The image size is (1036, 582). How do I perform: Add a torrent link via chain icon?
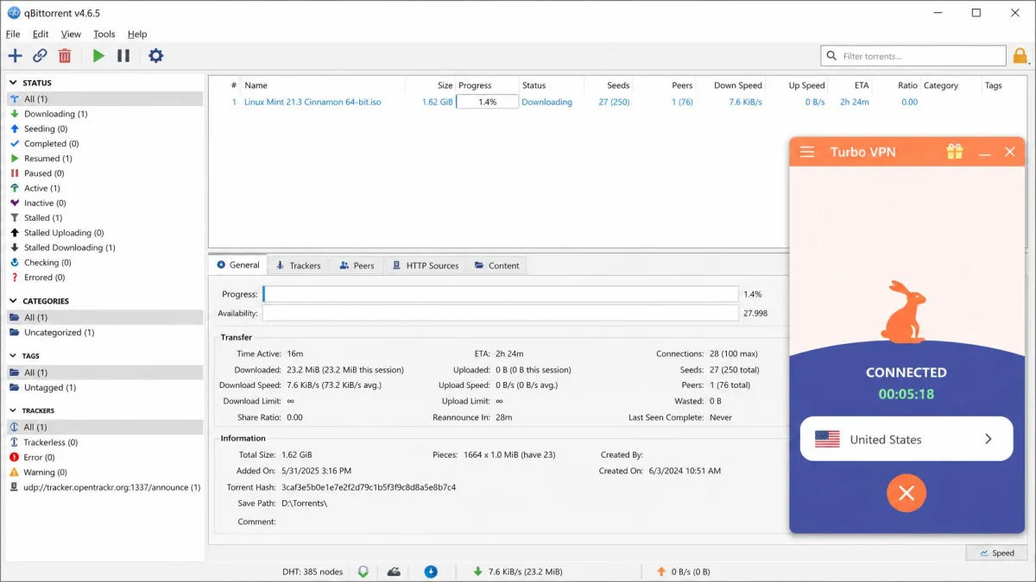point(40,56)
